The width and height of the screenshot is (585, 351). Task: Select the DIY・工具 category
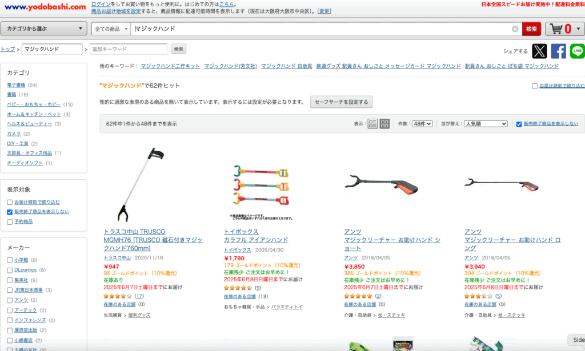tap(18, 143)
